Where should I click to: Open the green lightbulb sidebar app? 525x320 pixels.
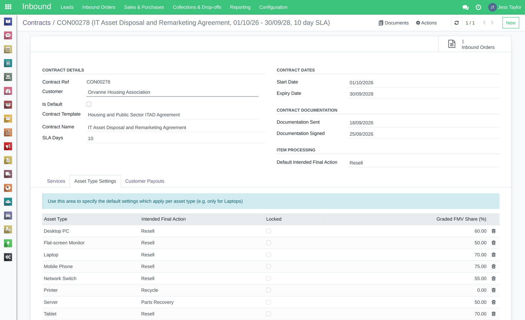pos(8,243)
